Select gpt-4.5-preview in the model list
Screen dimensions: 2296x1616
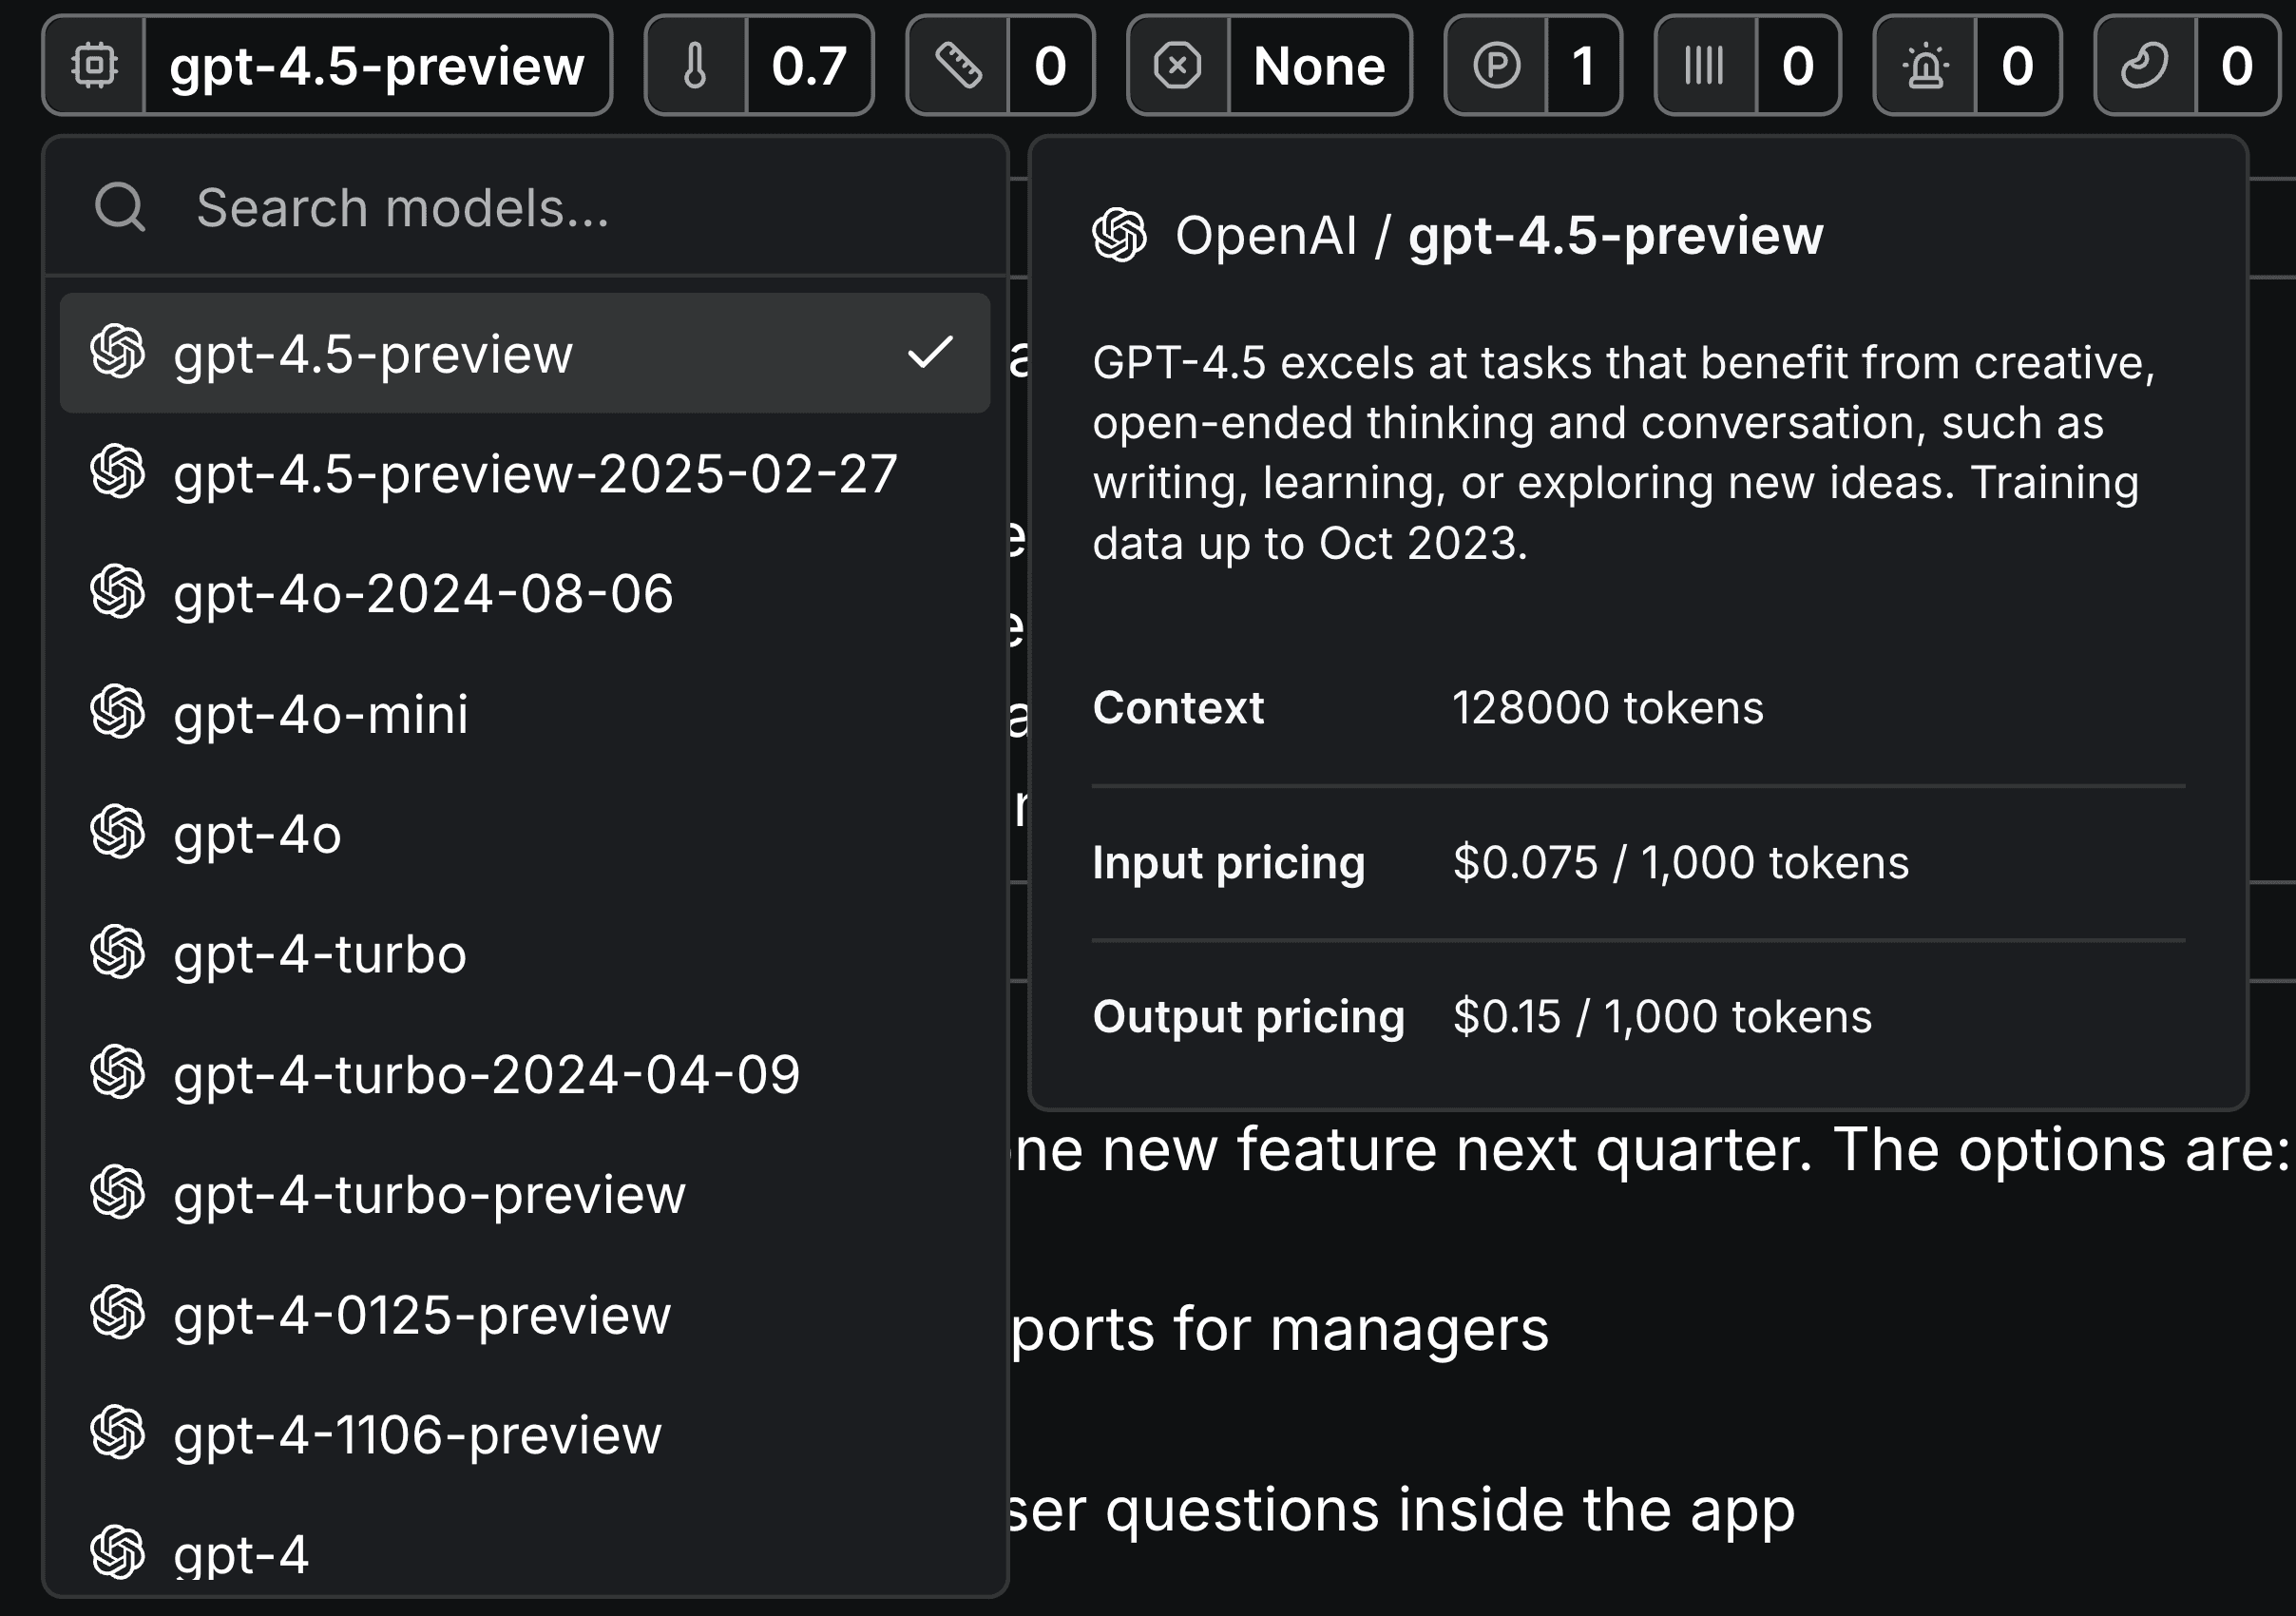[525, 353]
